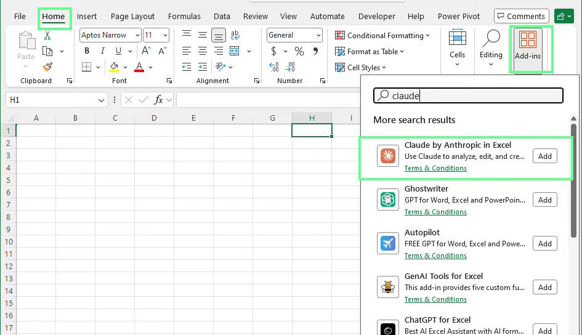The image size is (582, 335).
Task: Set Bottom Align for cells
Action: [x=219, y=36]
